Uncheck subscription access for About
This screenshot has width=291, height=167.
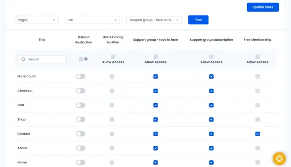click(211, 148)
